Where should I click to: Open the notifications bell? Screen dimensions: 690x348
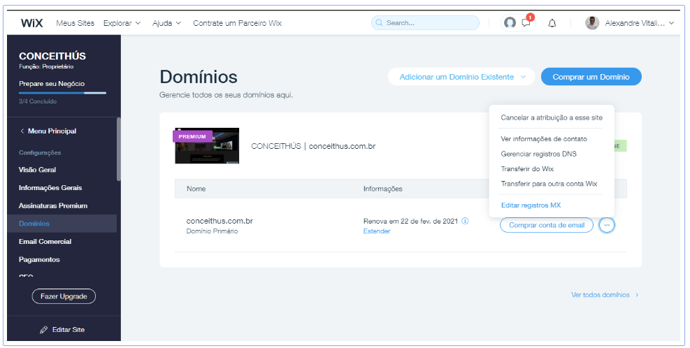click(552, 23)
